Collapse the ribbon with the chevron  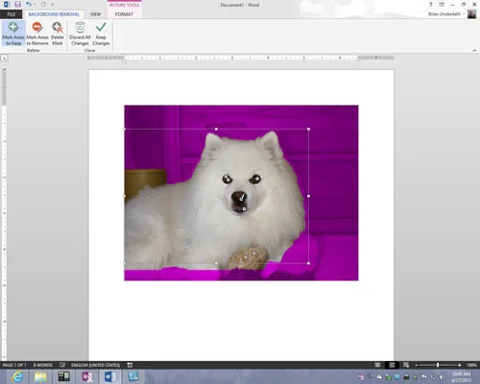pos(474,50)
